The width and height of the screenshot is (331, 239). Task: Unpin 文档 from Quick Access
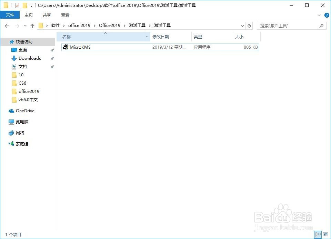[52, 66]
